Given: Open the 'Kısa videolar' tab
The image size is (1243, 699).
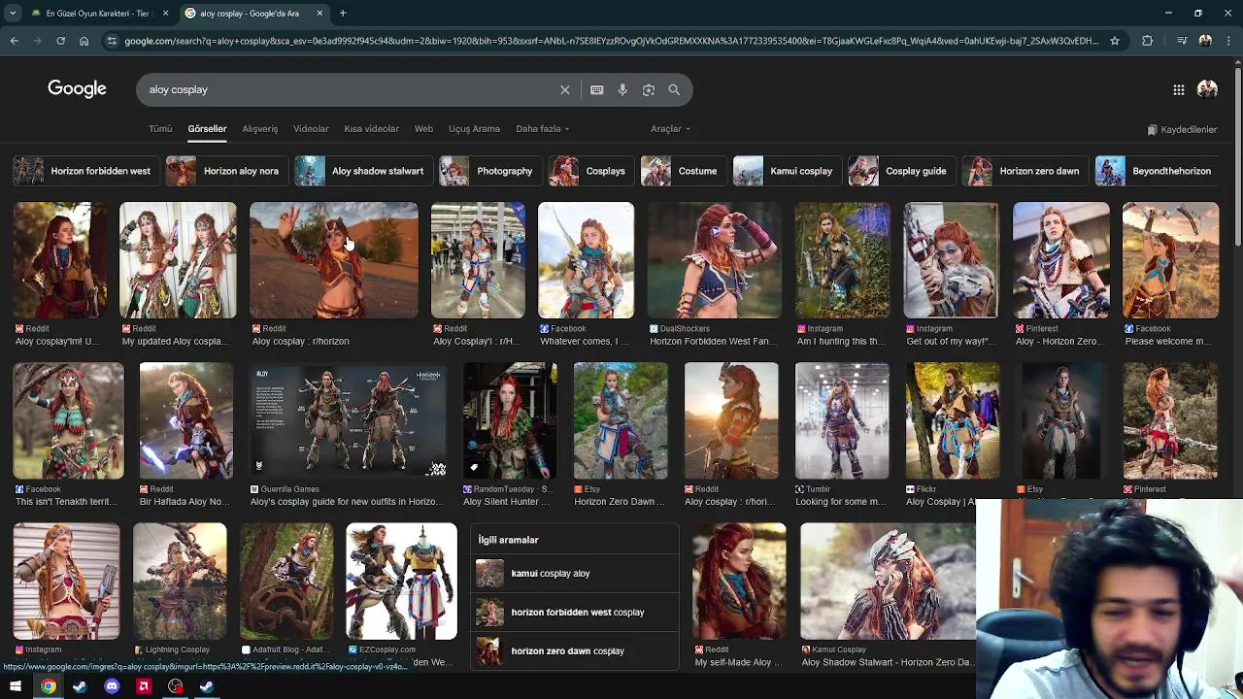Looking at the screenshot, I should (371, 129).
